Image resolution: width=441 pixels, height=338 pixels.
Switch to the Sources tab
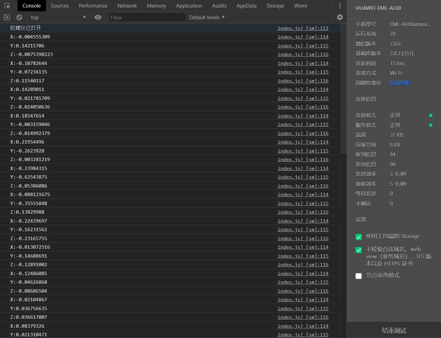pyautogui.click(x=60, y=6)
